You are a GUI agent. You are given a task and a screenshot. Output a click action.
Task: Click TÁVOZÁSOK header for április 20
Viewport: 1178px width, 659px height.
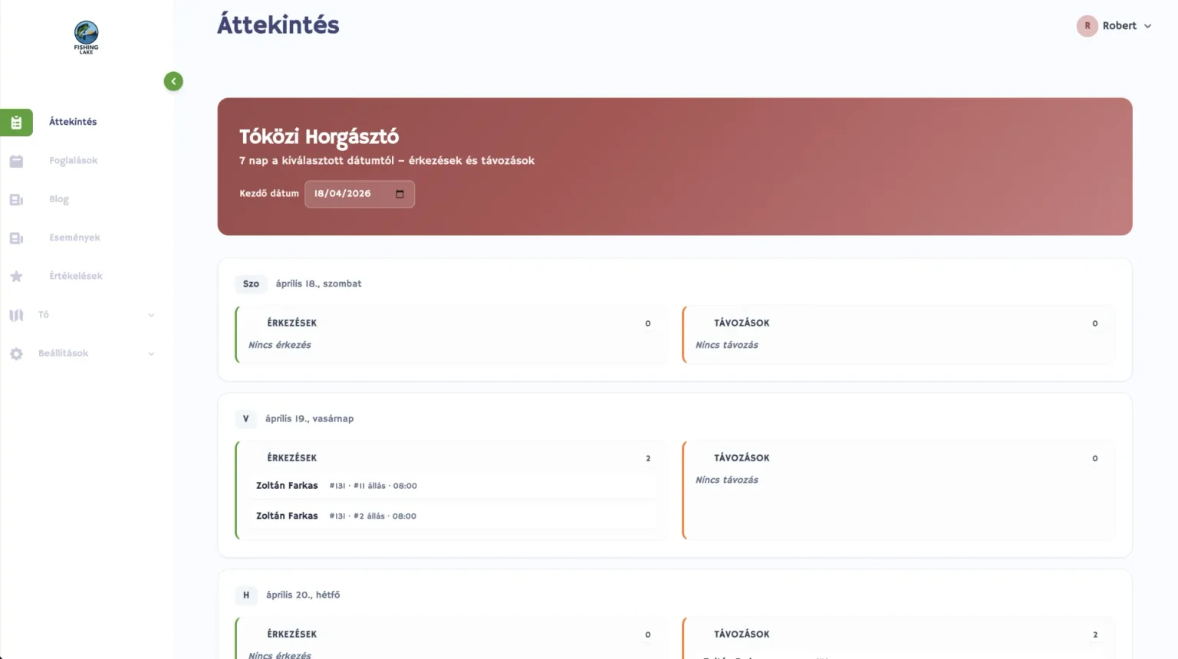(x=742, y=634)
